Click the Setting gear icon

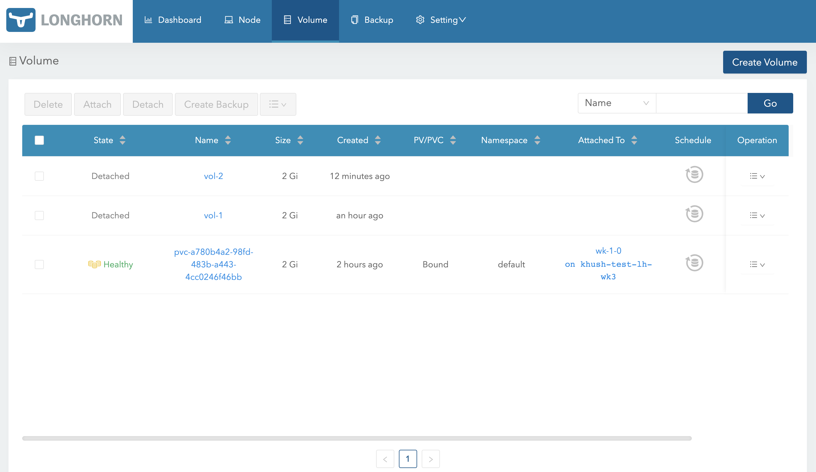point(420,20)
